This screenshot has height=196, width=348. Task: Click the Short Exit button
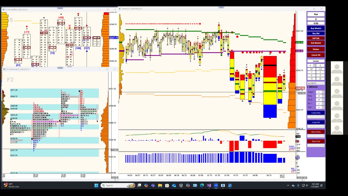tap(316, 141)
